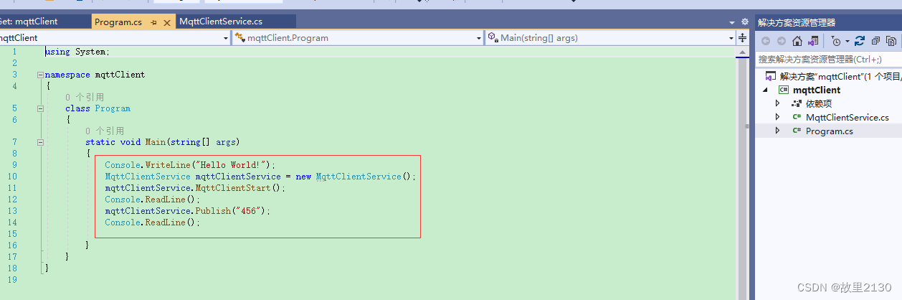
Task: Expand the 依赖项 node
Action: [x=778, y=104]
